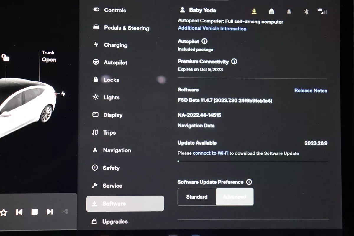
Task: Open the Baby Yoda driver profile menu
Action: click(198, 10)
